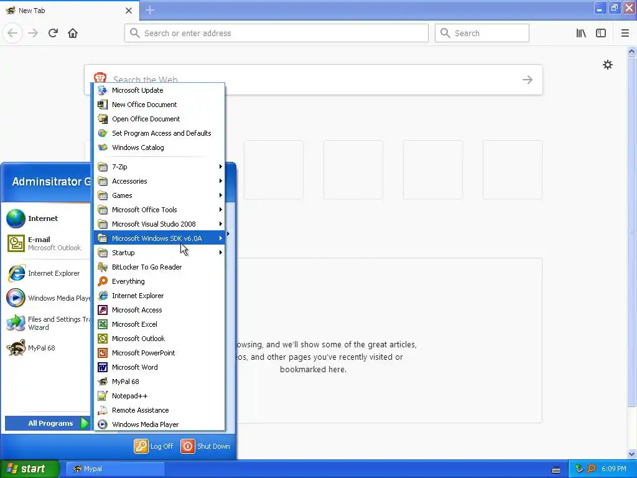Click the page scrollbar up arrow

[631, 51]
